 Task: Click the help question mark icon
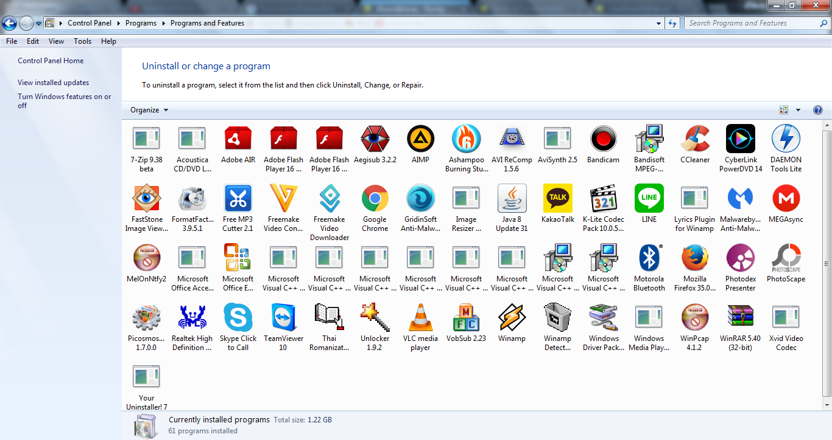point(818,110)
